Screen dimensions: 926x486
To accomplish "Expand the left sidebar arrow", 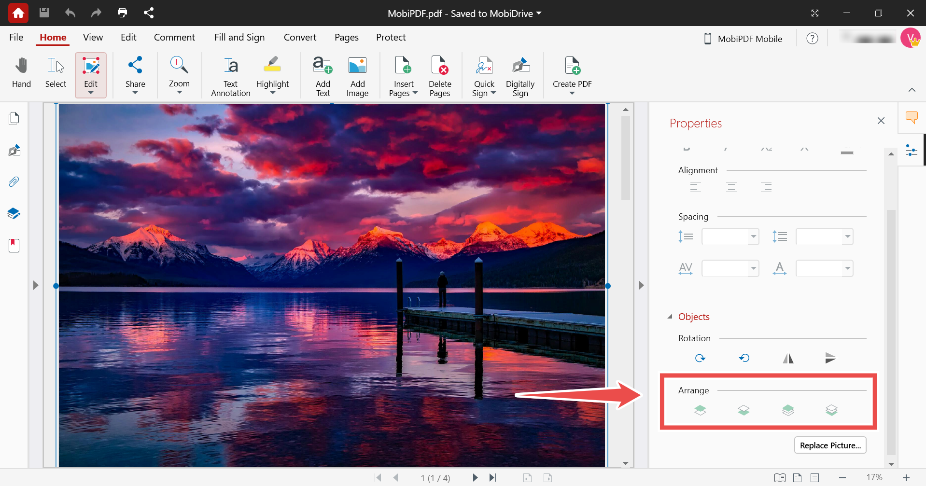I will (x=35, y=285).
